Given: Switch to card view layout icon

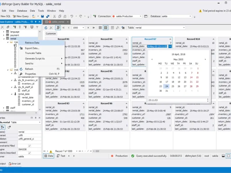Looking at the screenshot, I should (x=106, y=28).
